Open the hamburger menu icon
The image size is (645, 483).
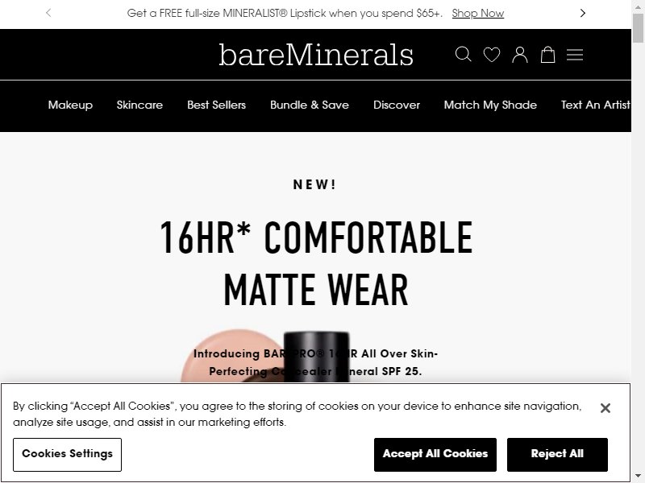click(x=575, y=55)
